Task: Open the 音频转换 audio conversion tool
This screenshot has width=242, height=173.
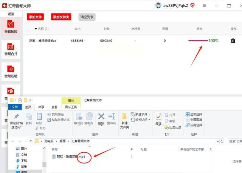Action: coord(11,27)
